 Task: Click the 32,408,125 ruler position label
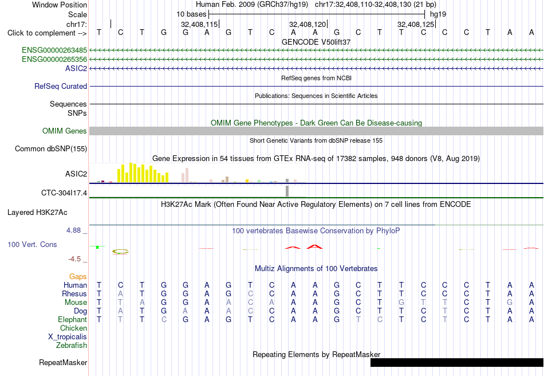[416, 24]
